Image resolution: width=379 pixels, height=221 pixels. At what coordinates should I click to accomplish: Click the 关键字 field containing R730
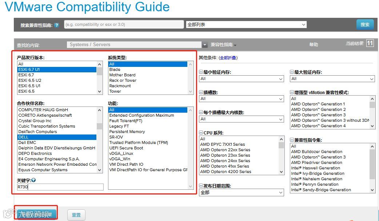pos(60,187)
